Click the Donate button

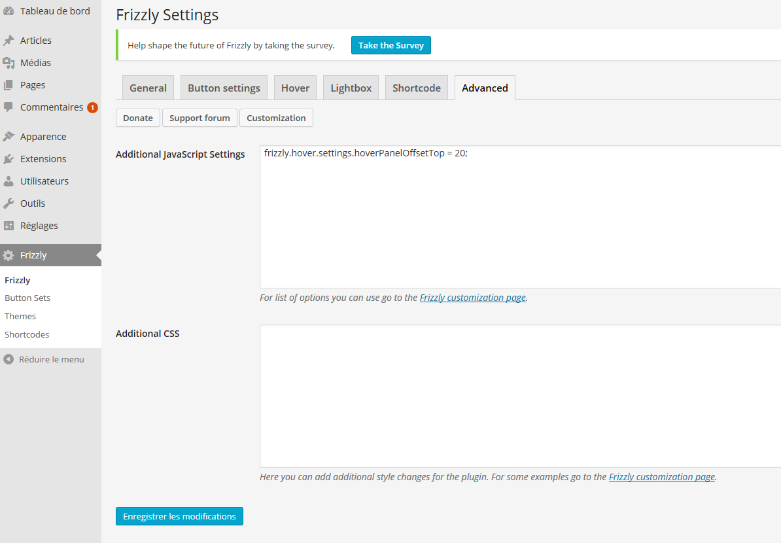[x=138, y=118]
